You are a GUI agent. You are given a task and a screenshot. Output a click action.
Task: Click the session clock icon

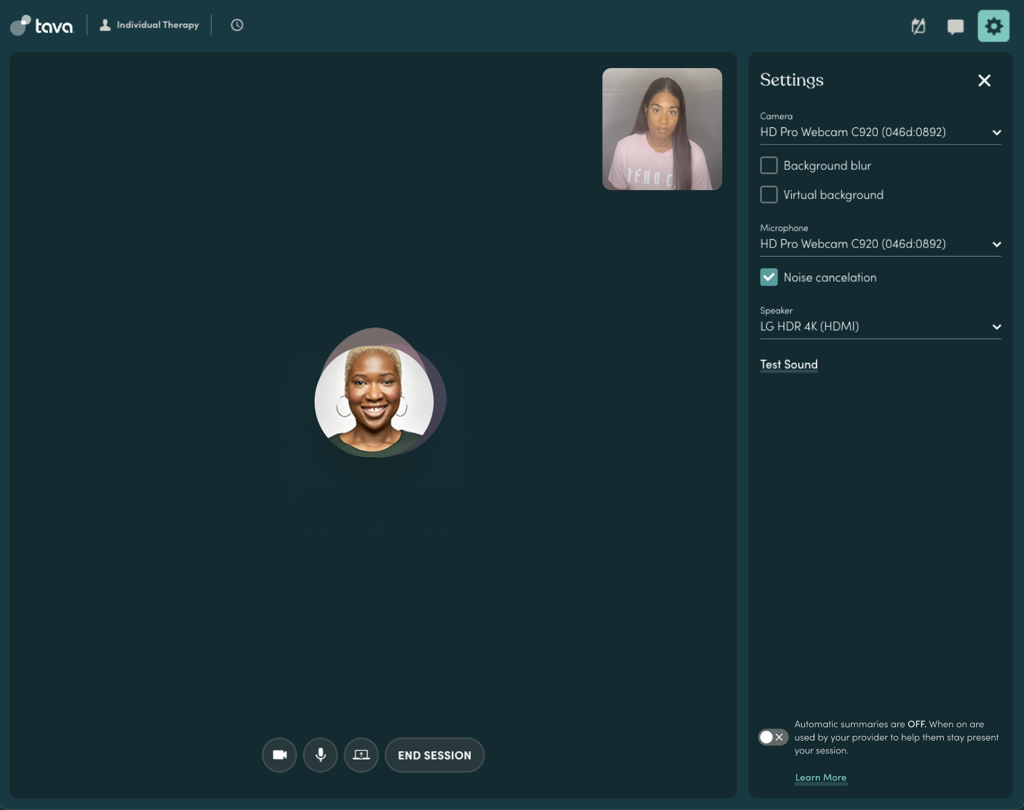click(x=237, y=25)
